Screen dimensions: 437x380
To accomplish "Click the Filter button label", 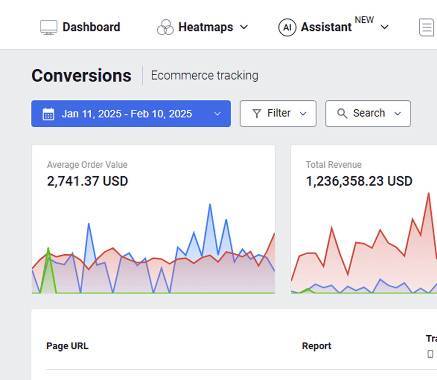I will click(x=279, y=113).
